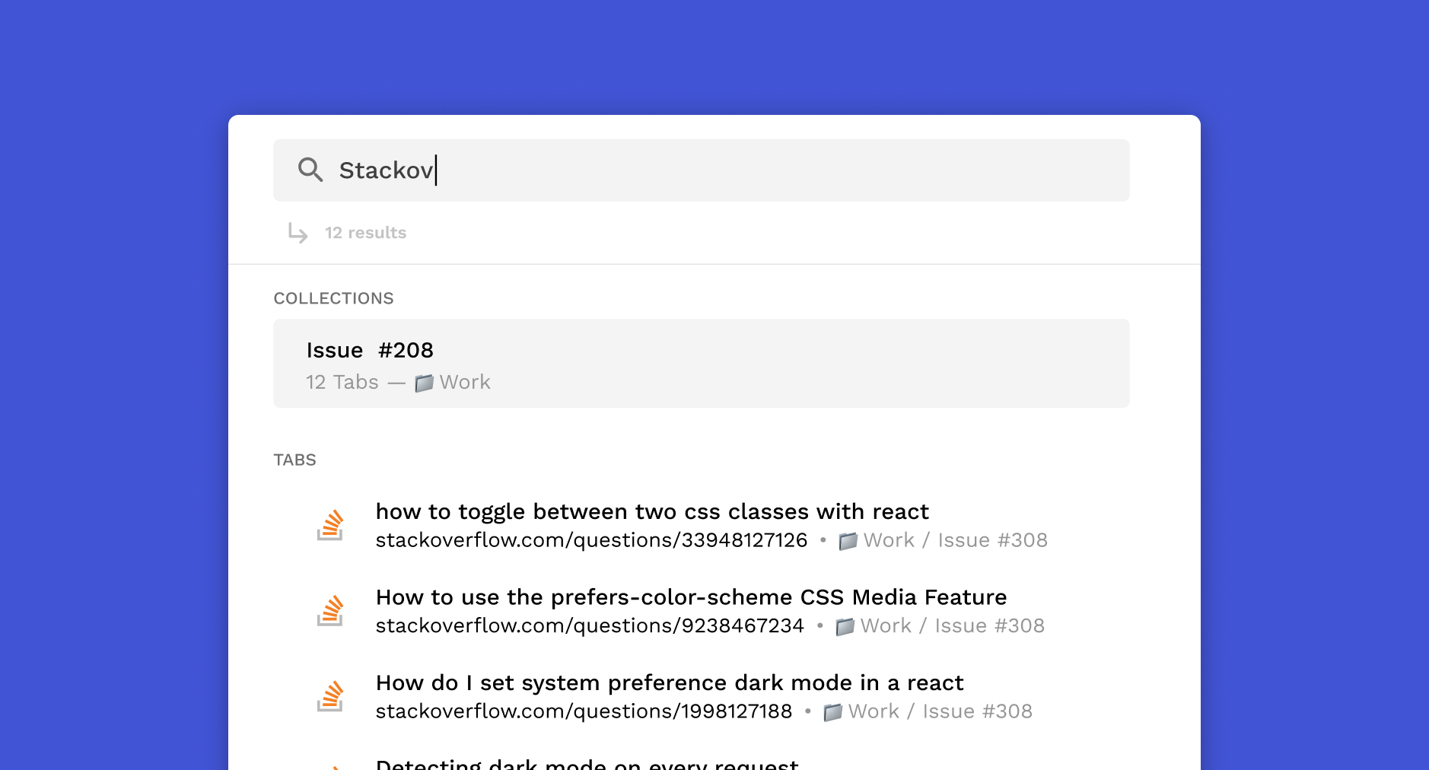
Task: Click the TABS section header
Action: [295, 460]
